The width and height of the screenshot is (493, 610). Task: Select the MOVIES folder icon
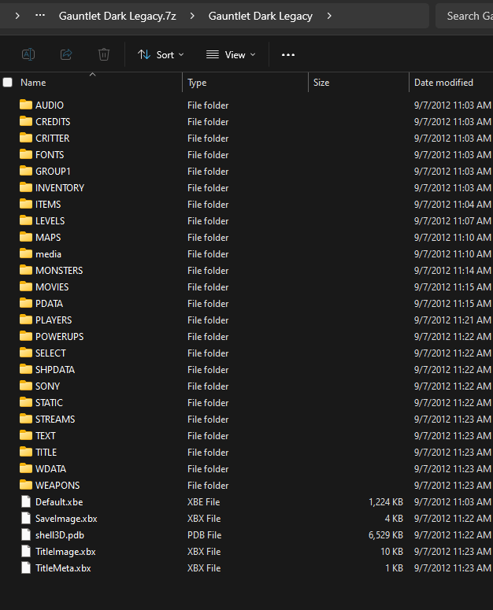26,287
